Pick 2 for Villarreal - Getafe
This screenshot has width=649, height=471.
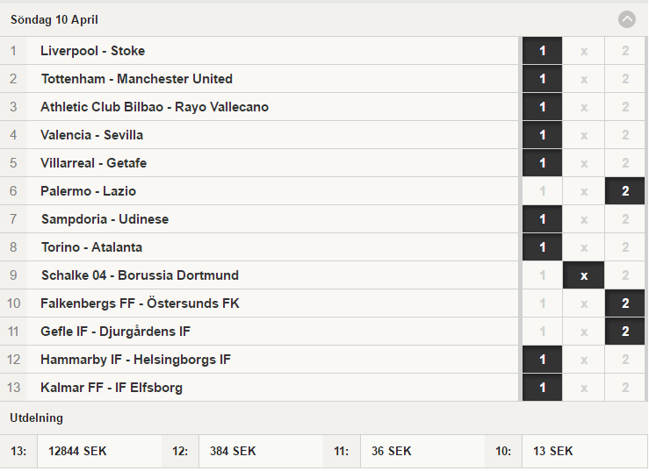[x=625, y=163]
